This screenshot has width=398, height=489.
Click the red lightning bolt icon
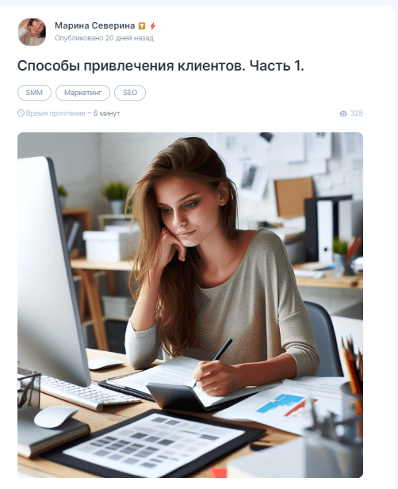point(152,26)
